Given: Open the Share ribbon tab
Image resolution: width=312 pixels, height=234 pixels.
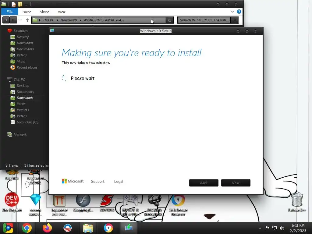Looking at the screenshot, I should 44,12.
